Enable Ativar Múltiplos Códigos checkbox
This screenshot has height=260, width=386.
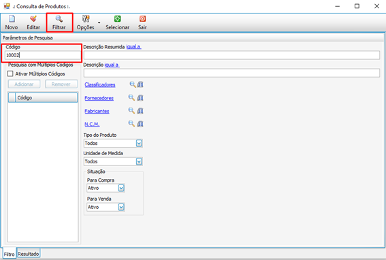(10, 74)
